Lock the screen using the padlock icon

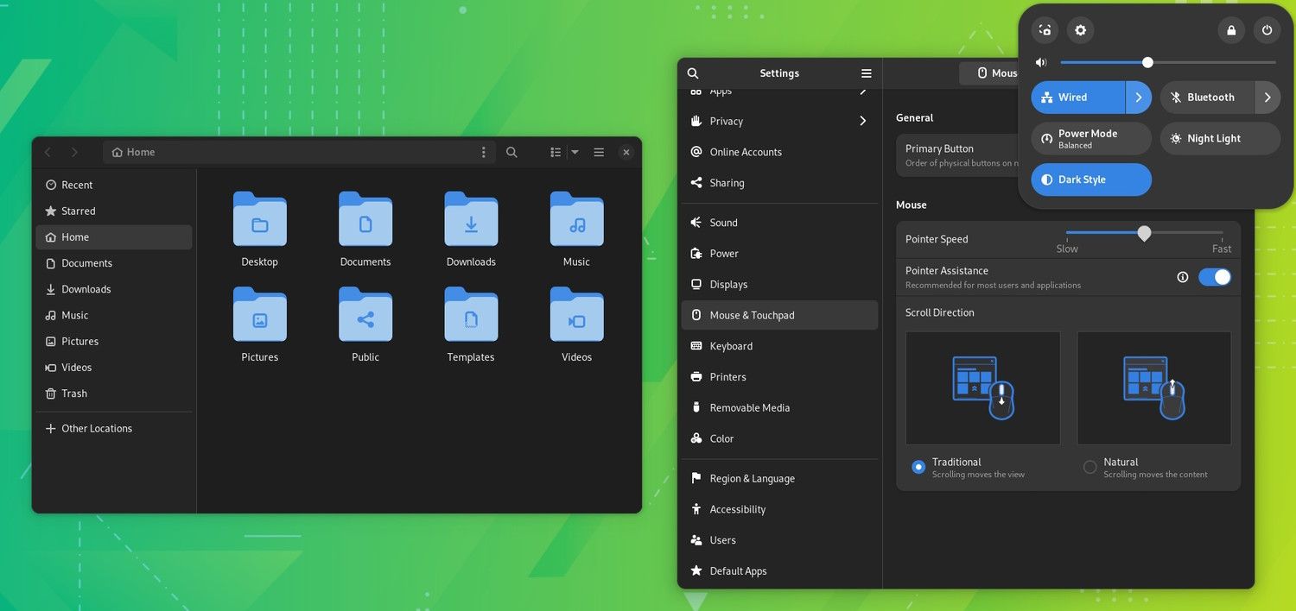1230,29
